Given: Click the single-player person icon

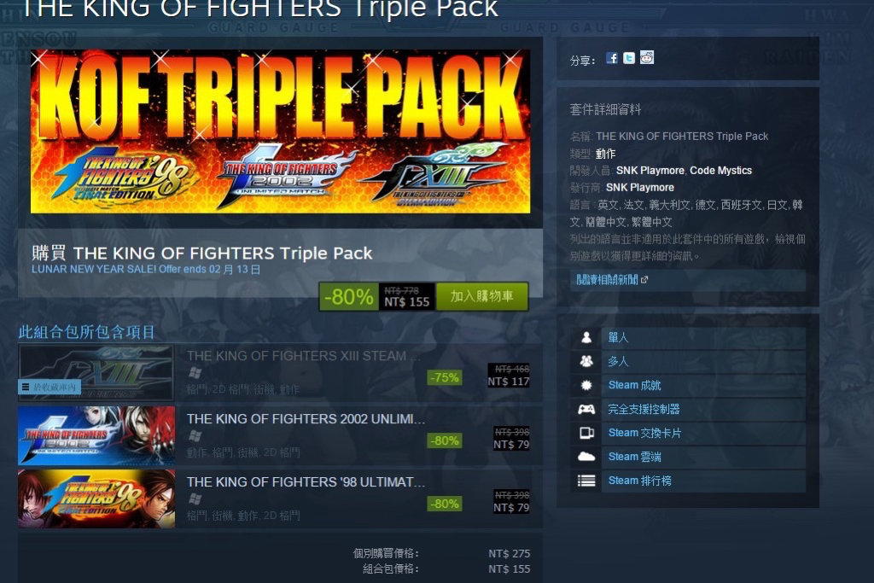Looking at the screenshot, I should point(586,337).
